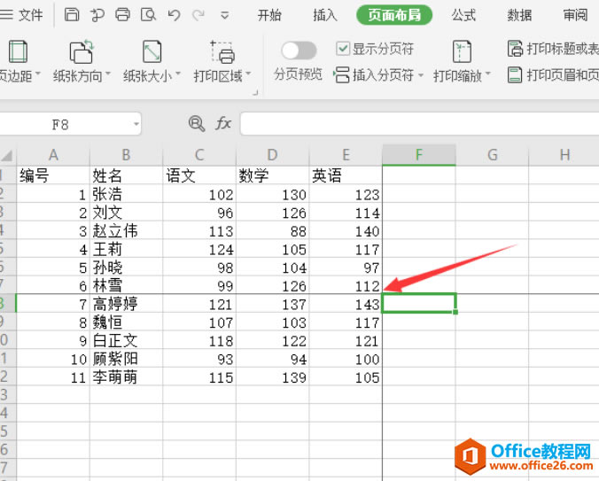
Task: Click the Save icon in quick toolbar
Action: (x=72, y=15)
